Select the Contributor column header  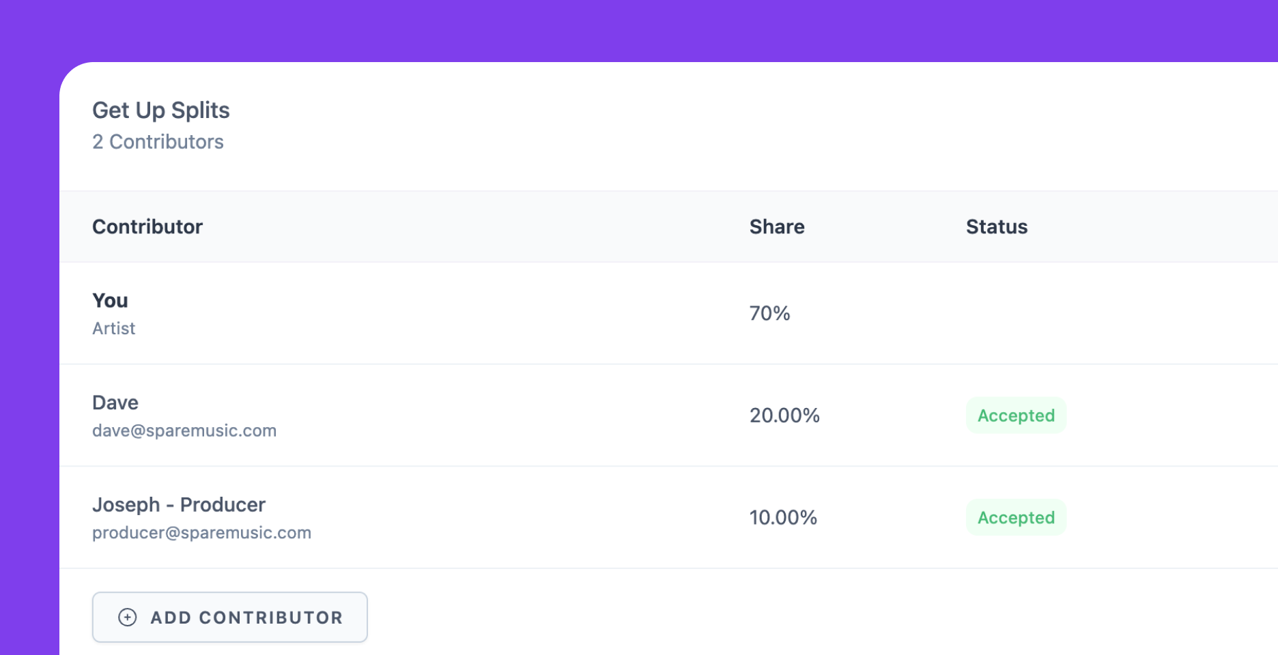147,227
